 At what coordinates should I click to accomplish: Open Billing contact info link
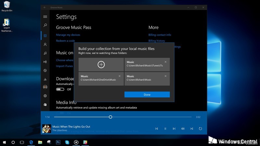[160, 35]
